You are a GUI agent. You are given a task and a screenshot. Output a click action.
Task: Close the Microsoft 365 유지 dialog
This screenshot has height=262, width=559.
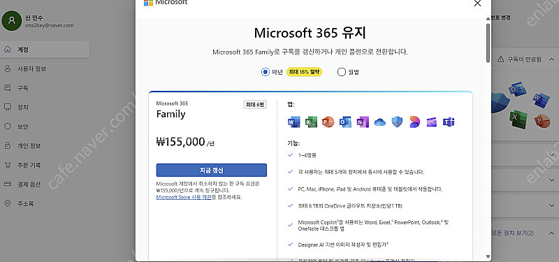(477, 3)
